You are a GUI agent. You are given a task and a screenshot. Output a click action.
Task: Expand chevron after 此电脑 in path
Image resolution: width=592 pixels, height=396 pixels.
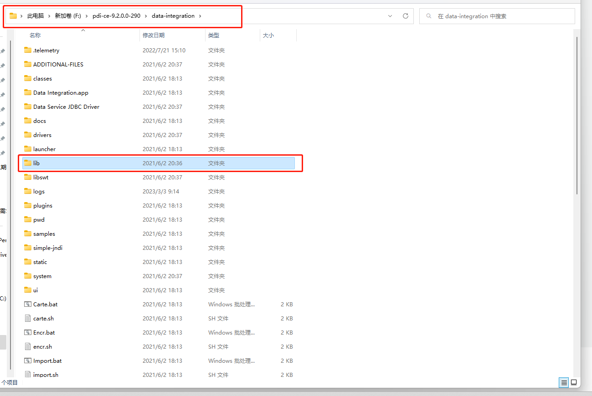click(49, 16)
